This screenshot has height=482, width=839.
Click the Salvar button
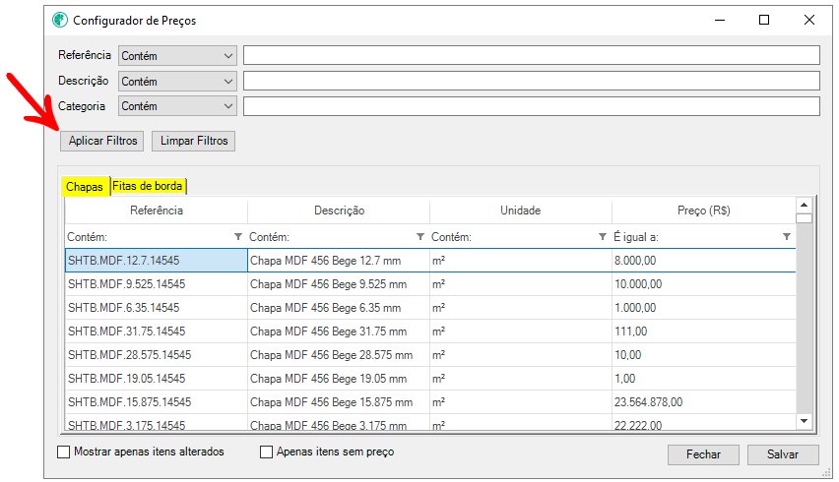pos(782,454)
